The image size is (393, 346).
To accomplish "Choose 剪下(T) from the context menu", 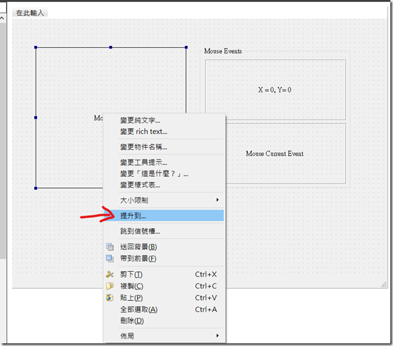I will pos(164,275).
